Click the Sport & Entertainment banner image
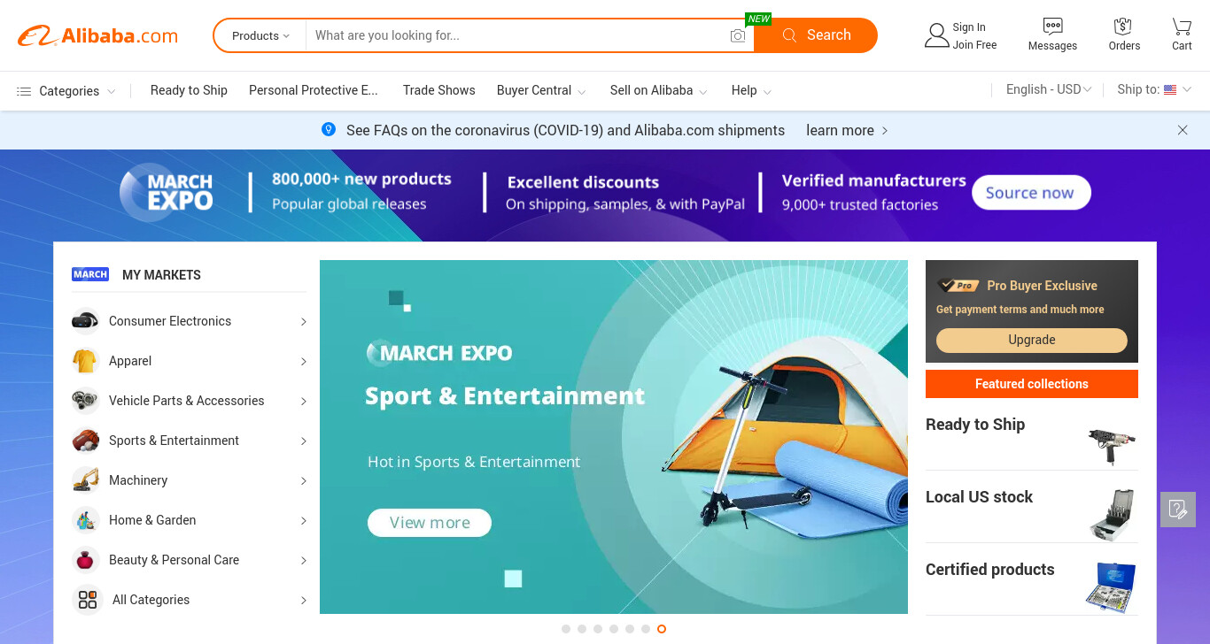This screenshot has height=644, width=1210. point(614,437)
